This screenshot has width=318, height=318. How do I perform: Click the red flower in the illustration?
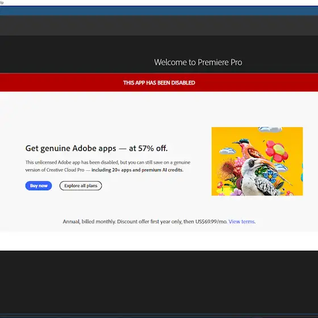[x=277, y=151]
